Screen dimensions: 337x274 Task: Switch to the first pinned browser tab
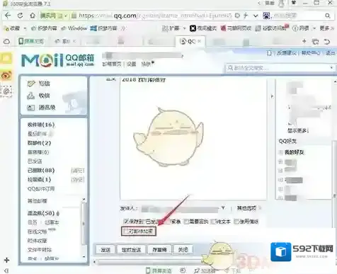[x=31, y=42]
